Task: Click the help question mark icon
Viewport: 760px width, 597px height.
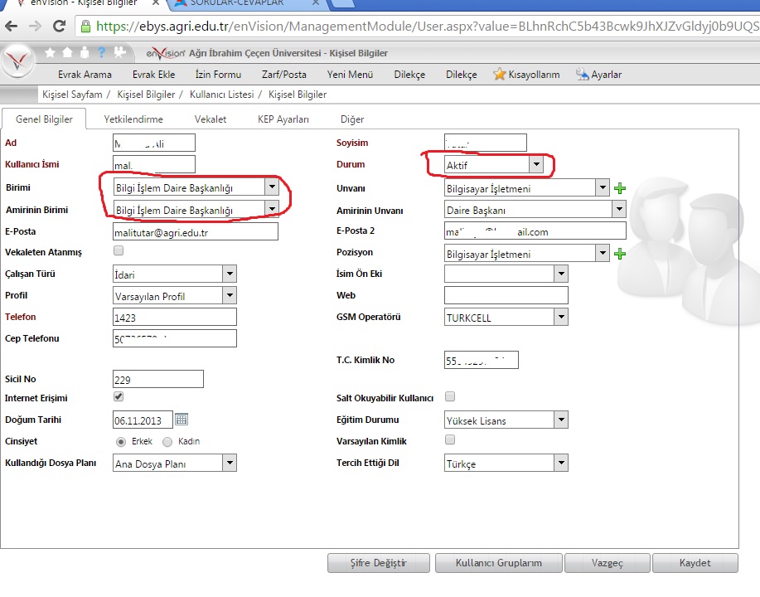Action: point(101,53)
